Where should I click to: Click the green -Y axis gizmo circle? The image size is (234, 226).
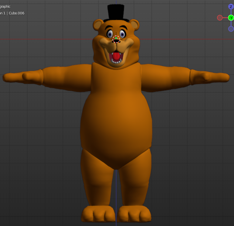[x=231, y=18]
